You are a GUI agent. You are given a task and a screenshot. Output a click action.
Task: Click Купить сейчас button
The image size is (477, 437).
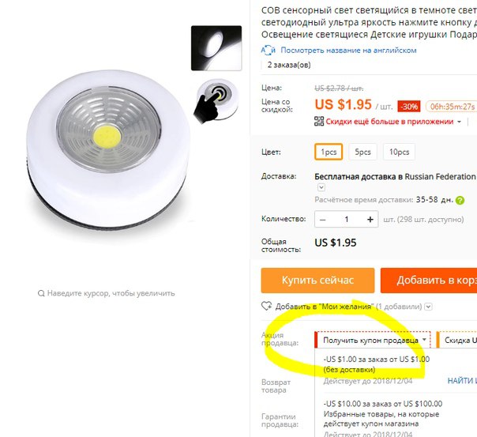pos(317,281)
